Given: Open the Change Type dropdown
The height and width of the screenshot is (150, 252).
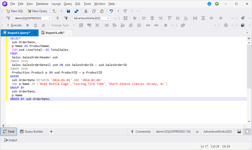Looking at the screenshot, I should (x=63, y=25).
